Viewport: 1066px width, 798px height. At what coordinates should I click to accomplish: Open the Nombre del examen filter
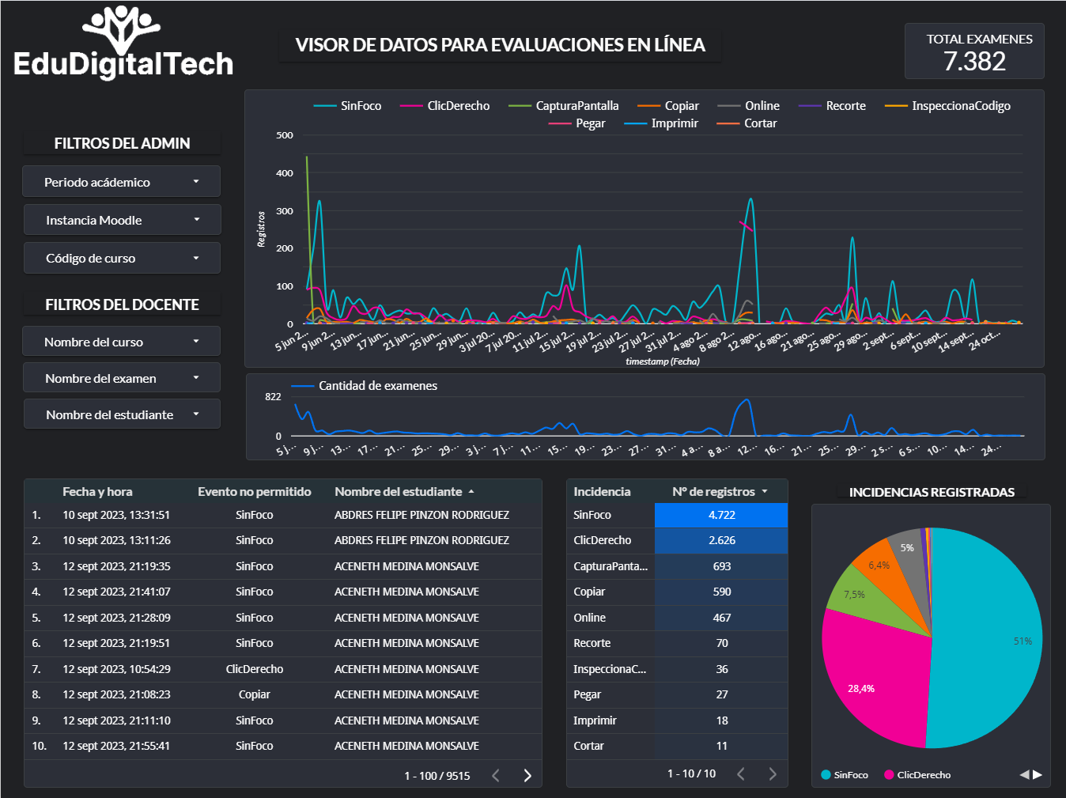click(x=122, y=378)
